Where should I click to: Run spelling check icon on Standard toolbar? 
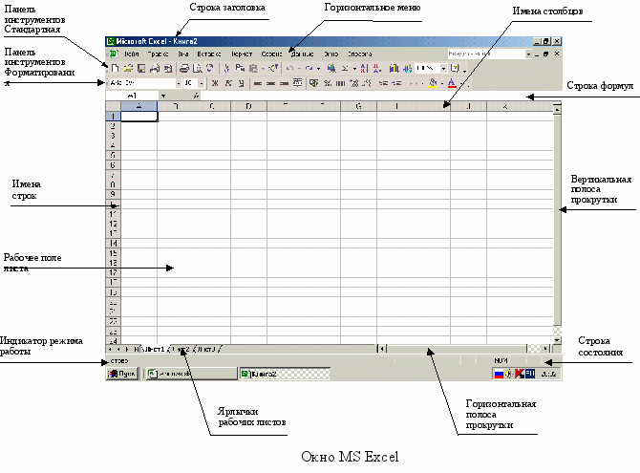click(x=210, y=68)
